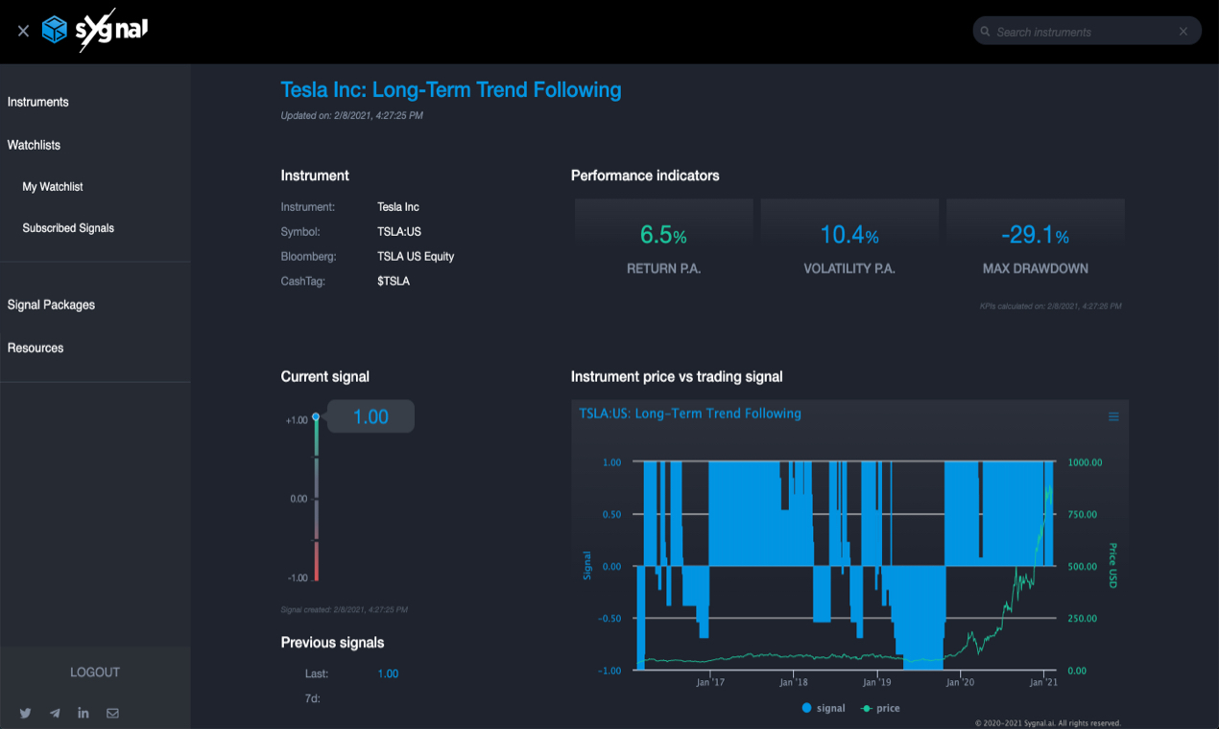Click the last previous signal value 1.00
This screenshot has height=729, width=1219.
tap(388, 673)
